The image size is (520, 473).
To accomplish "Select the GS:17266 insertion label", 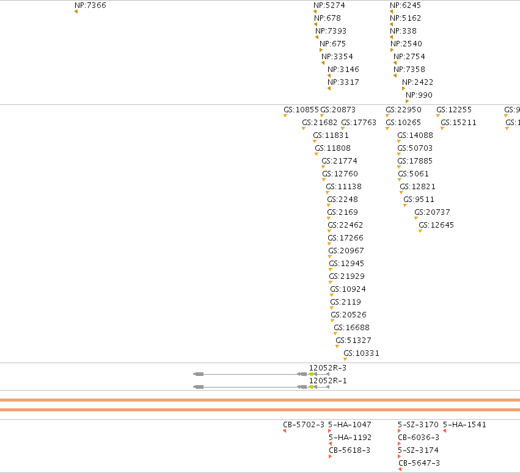I will tap(346, 238).
